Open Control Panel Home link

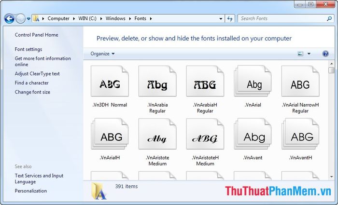click(x=36, y=35)
